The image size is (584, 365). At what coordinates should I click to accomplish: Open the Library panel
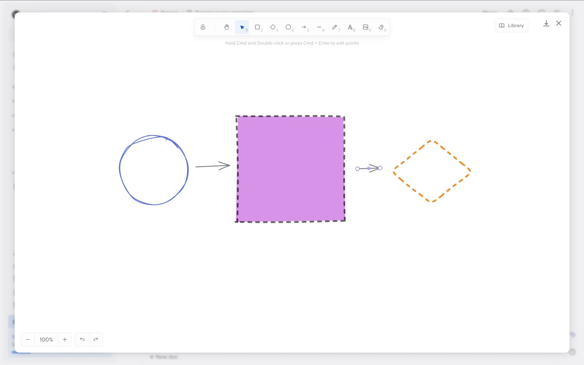click(511, 26)
